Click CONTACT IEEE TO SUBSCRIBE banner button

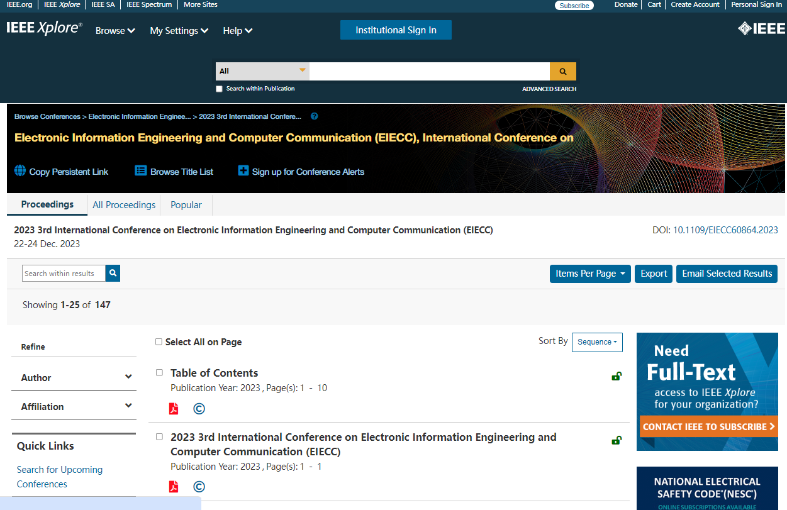pos(708,426)
